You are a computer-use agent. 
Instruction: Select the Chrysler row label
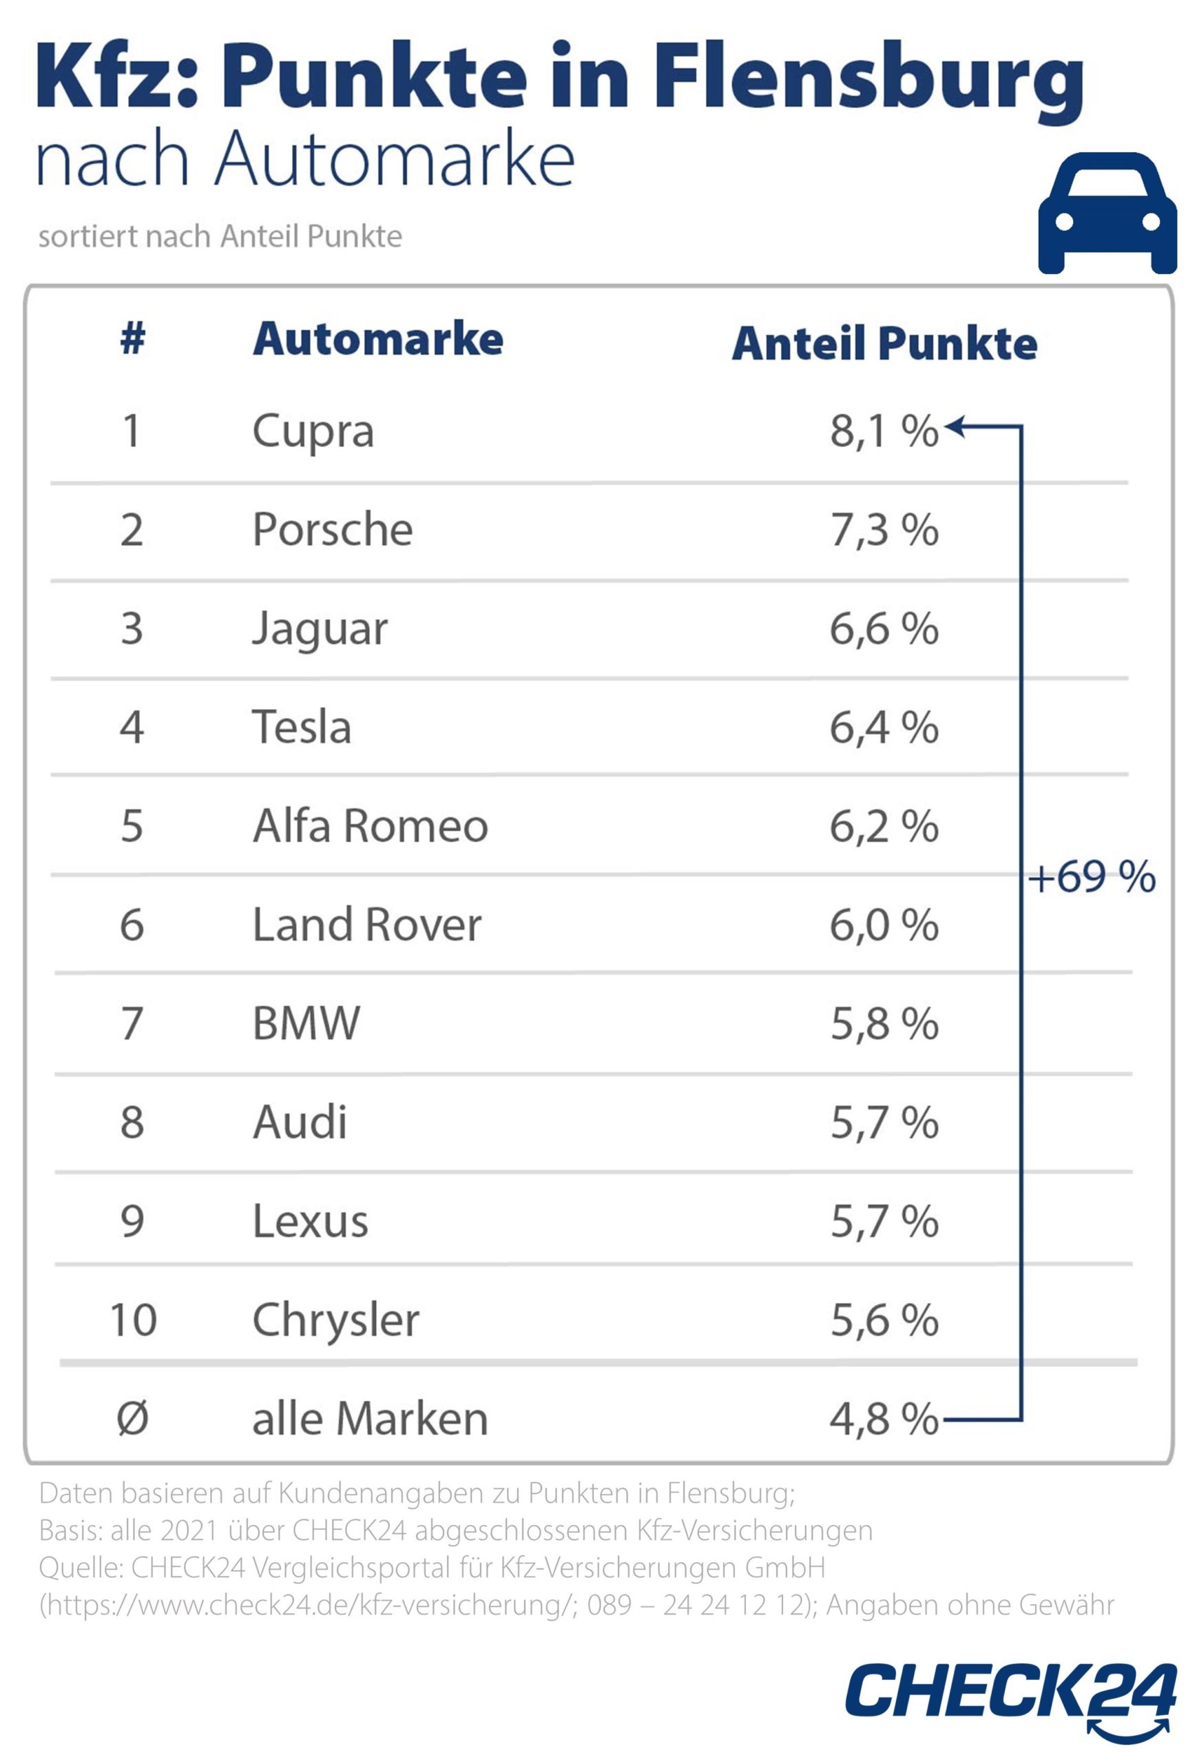coord(335,1320)
